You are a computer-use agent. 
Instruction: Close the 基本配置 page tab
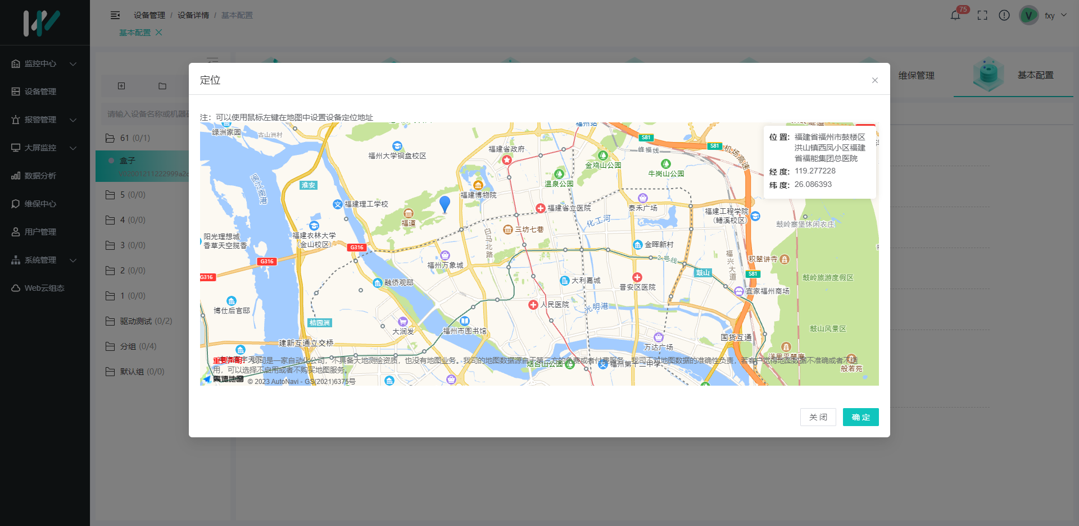coord(159,33)
